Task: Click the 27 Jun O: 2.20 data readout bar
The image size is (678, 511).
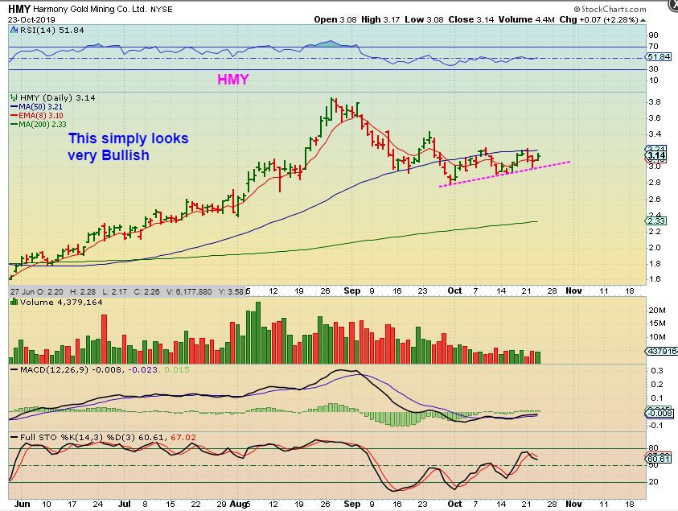Action: tap(128, 291)
